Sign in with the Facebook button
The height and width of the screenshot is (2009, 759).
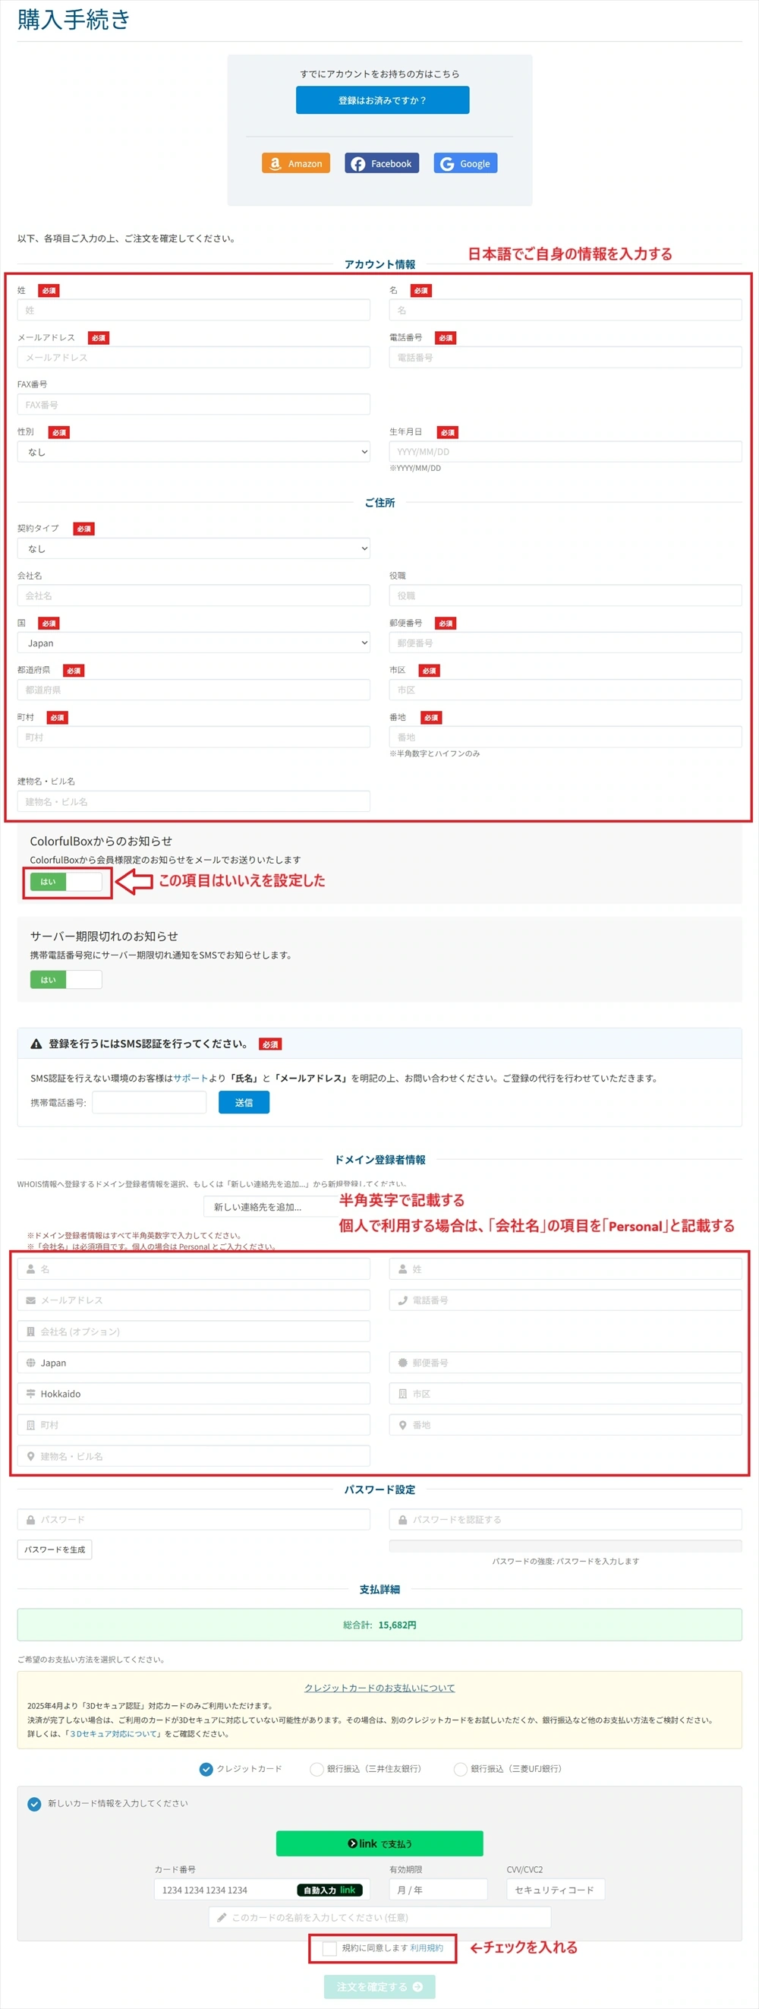pos(382,163)
